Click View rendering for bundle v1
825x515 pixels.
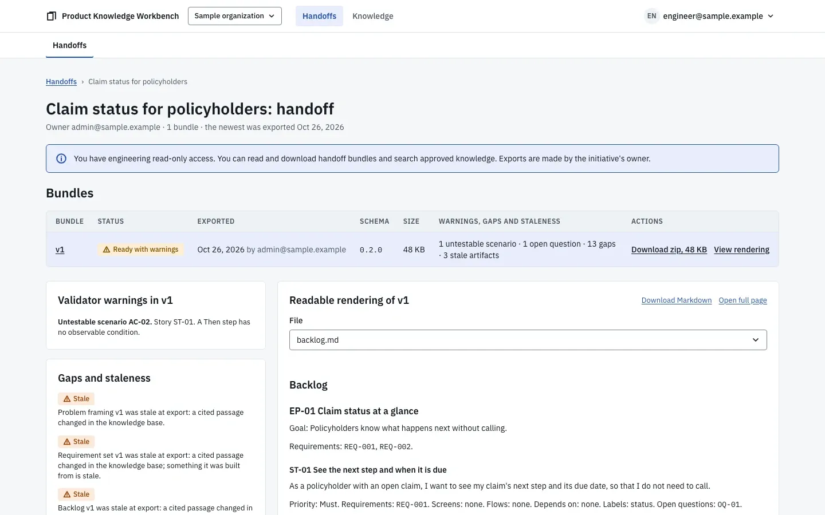741,249
